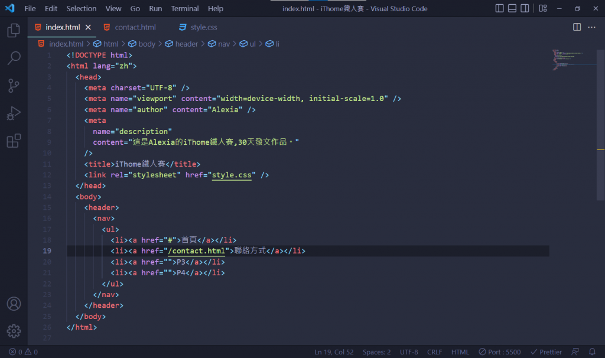
Task: Open the Manage gear icon
Action: [x=14, y=331]
